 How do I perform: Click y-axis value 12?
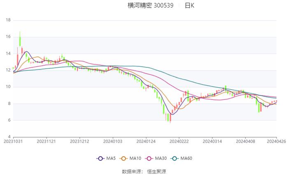[x=8, y=70]
